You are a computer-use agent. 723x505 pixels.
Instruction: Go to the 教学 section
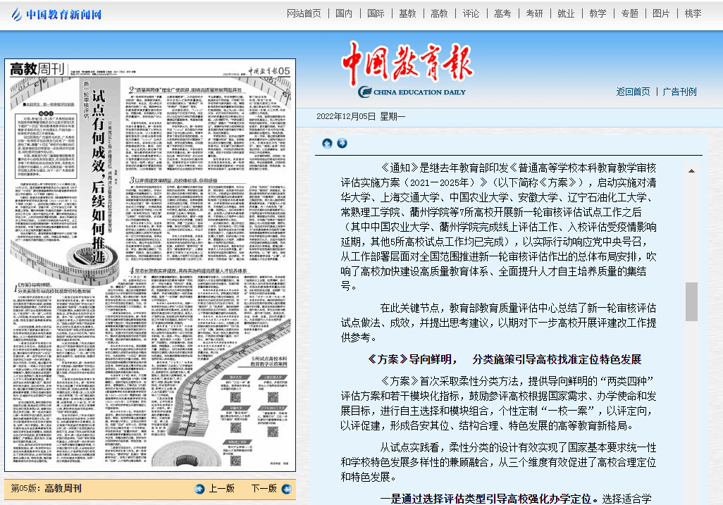[598, 14]
